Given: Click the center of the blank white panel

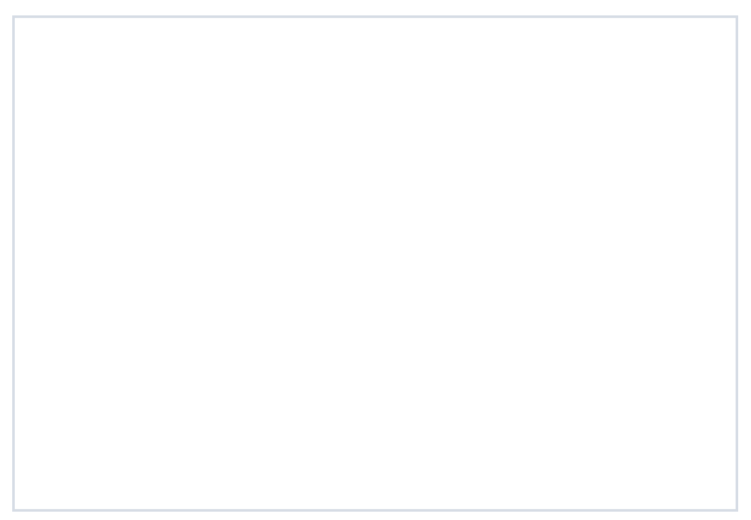Looking at the screenshot, I should tap(375, 263).
